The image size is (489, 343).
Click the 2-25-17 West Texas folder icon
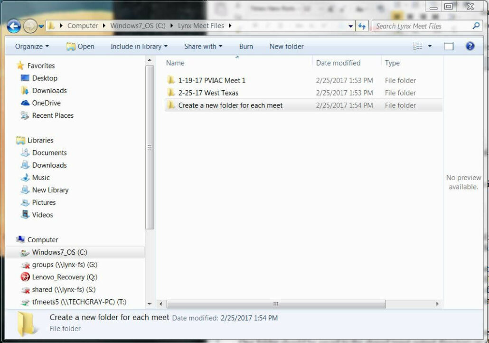pos(171,93)
